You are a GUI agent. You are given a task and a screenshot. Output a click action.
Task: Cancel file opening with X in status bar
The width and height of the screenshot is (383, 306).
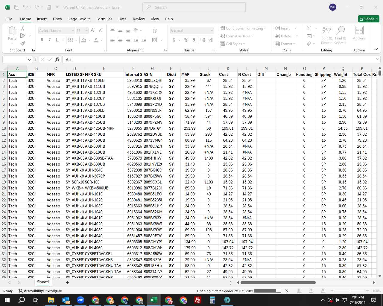[x=287, y=291]
